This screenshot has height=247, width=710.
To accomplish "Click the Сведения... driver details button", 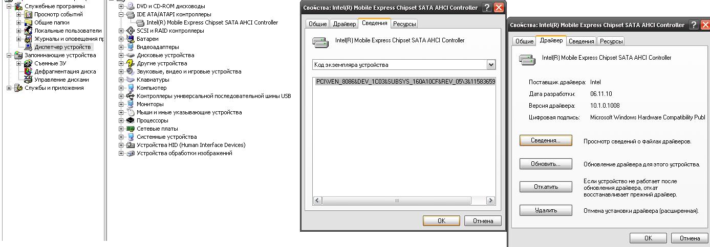I will coord(546,140).
